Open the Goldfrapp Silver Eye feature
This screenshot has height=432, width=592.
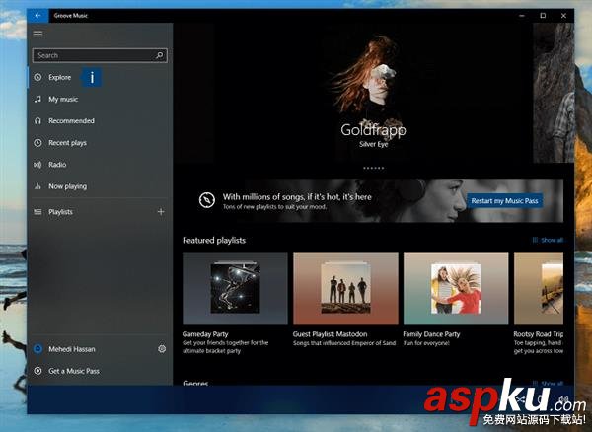tap(373, 93)
